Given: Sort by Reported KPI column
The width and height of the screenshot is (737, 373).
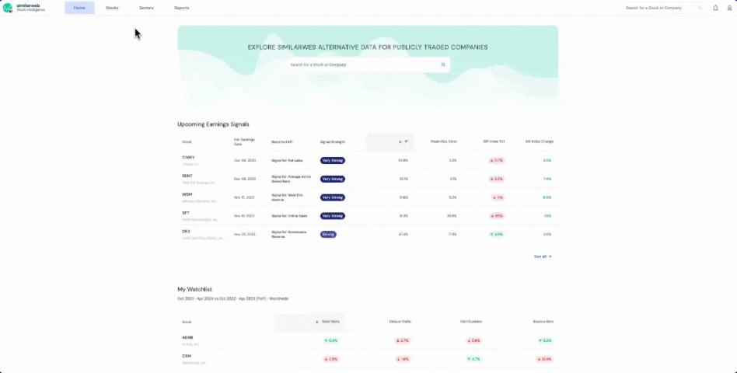Looking at the screenshot, I should [x=282, y=141].
